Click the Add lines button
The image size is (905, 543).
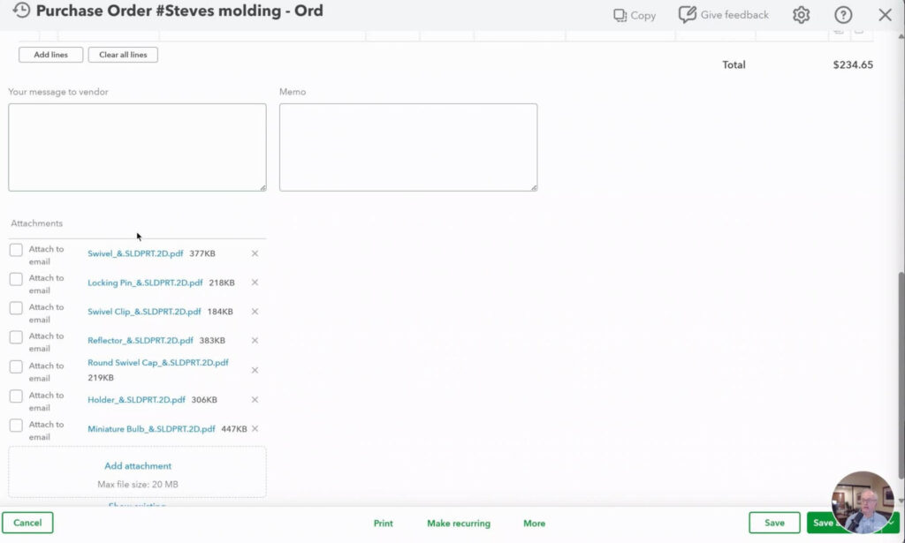pos(50,55)
